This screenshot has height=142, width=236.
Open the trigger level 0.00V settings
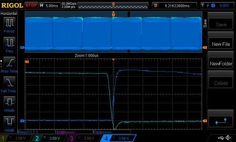217,6
